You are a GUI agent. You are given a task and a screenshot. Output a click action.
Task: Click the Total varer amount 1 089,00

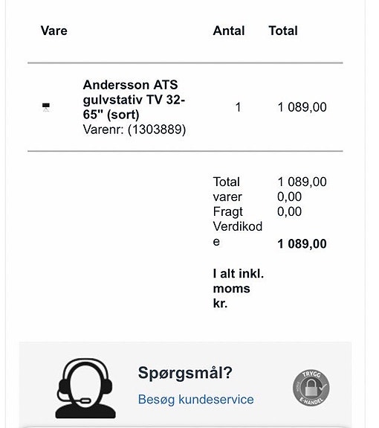[x=302, y=182]
